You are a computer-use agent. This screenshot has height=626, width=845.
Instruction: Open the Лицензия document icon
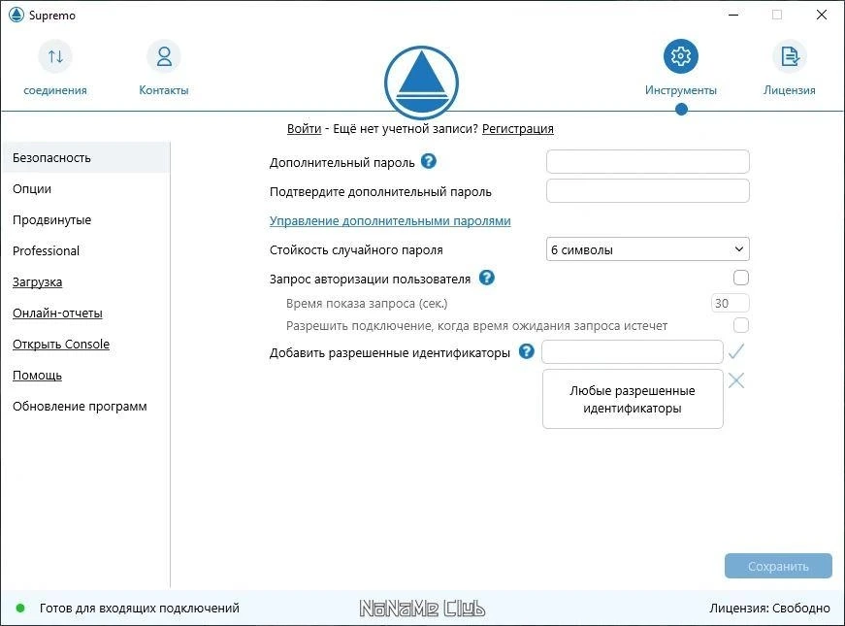[x=790, y=56]
